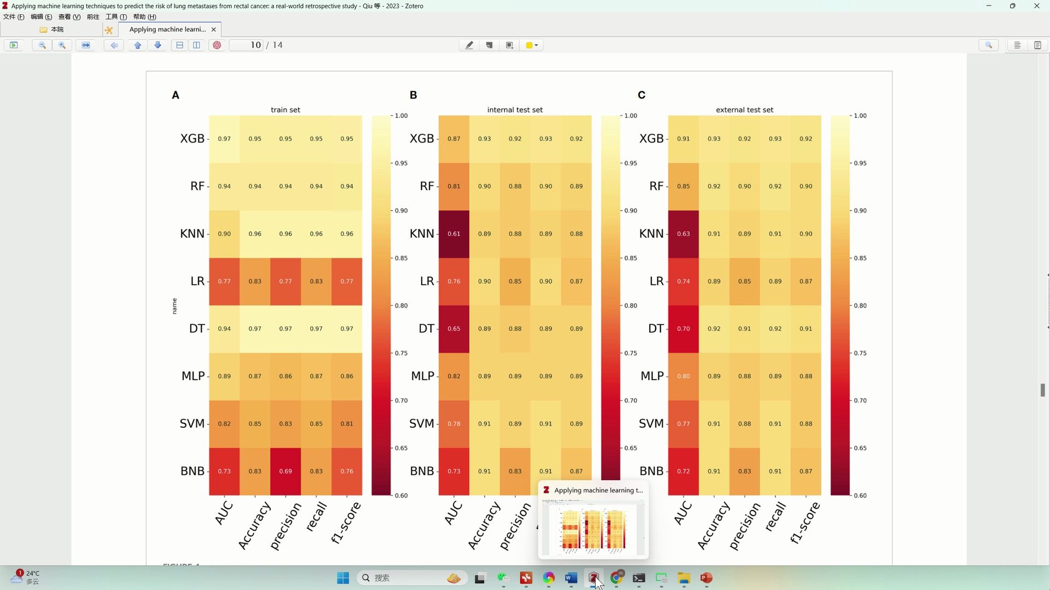Image resolution: width=1050 pixels, height=590 pixels.
Task: Open the weather widget showing 24°C
Action: pyautogui.click(x=25, y=577)
